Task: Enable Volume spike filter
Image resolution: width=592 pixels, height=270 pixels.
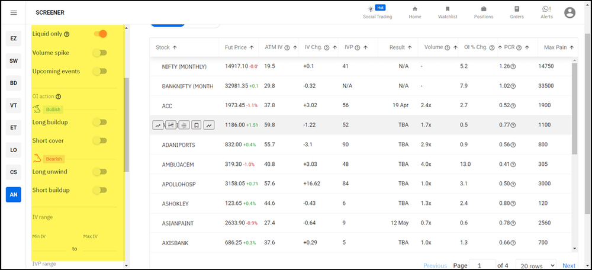Action: 100,53
